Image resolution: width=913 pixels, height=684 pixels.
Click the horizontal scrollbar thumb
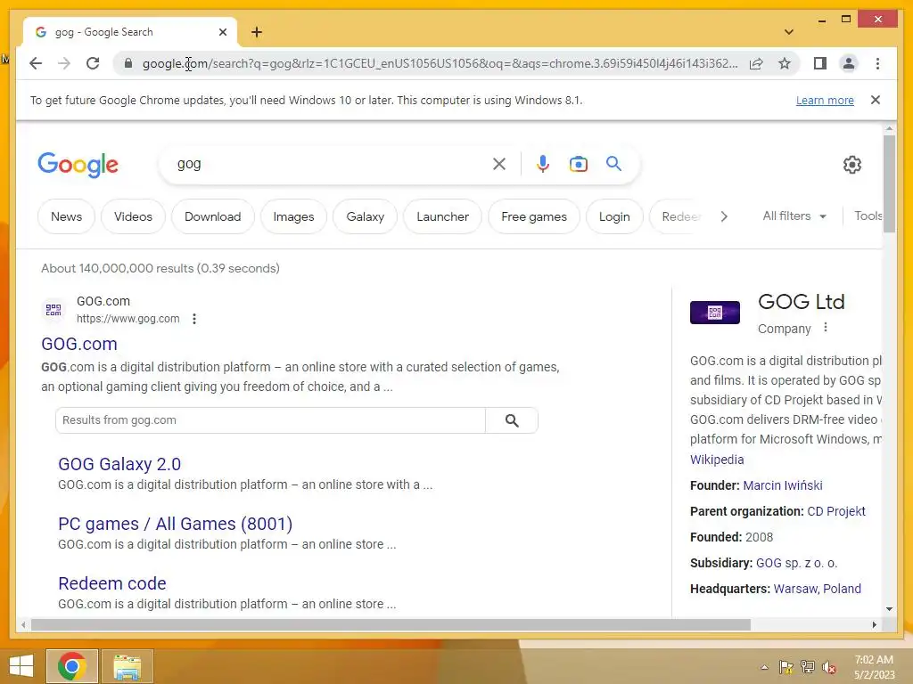(x=391, y=624)
